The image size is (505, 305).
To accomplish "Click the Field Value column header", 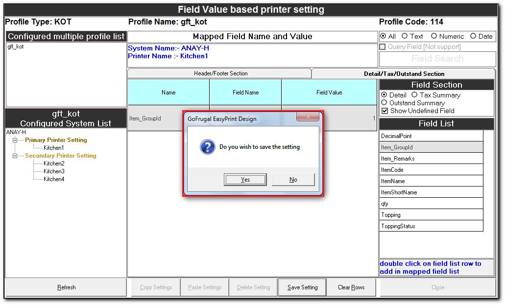I will (x=329, y=93).
